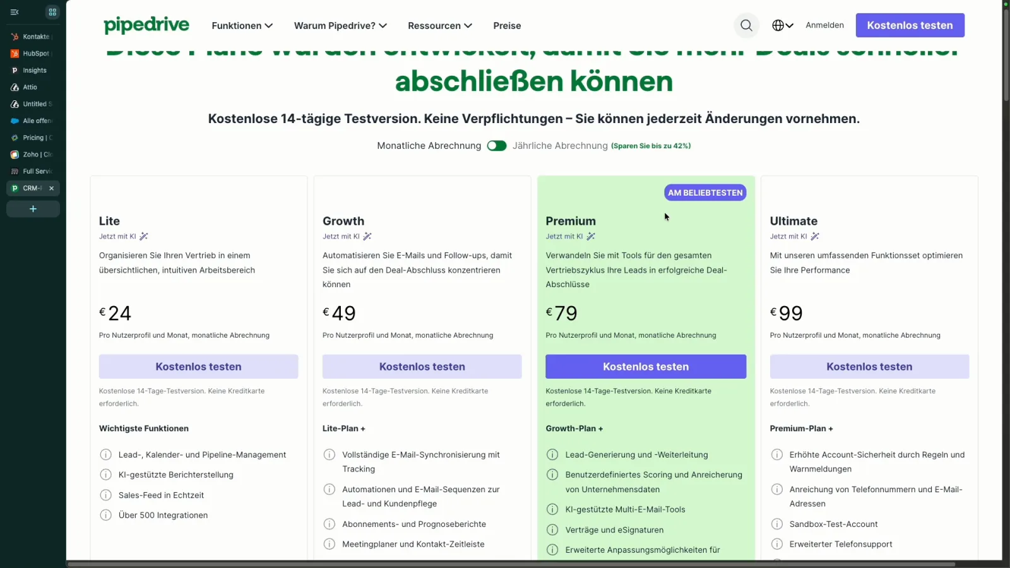The image size is (1010, 568).
Task: Show info for Erweiterte Anpassungsmöglichkeiten
Action: point(552,550)
